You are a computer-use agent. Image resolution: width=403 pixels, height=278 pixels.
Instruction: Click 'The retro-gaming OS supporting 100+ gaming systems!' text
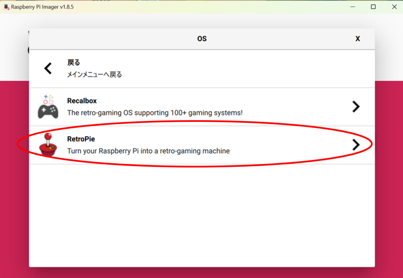click(155, 113)
